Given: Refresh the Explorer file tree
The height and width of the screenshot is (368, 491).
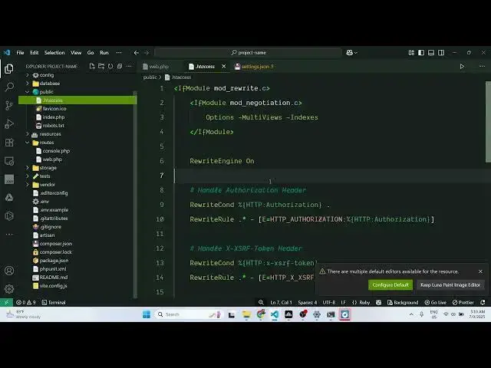Looking at the screenshot, I should [x=110, y=67].
